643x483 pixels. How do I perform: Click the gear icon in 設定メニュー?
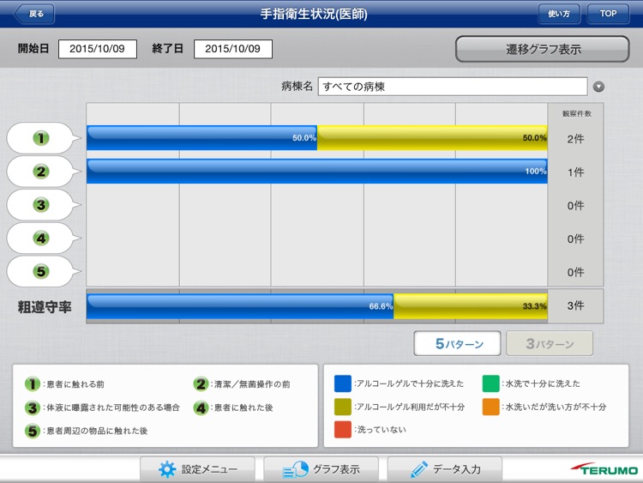tap(167, 469)
